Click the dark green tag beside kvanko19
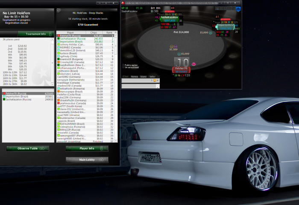 [x=59, y=59]
